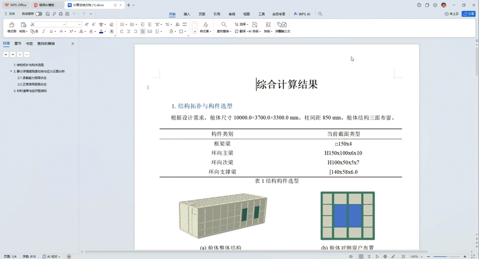Click the web layout globe icon in status bar

pos(385,257)
